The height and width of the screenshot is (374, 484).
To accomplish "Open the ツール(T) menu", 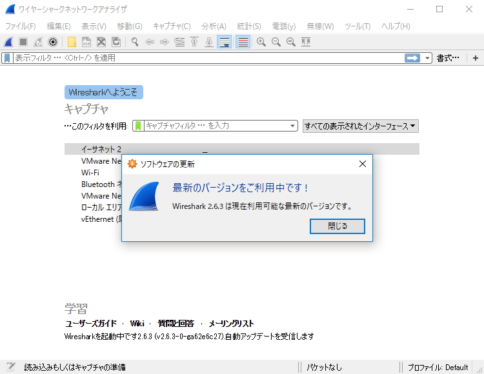I will 358,26.
